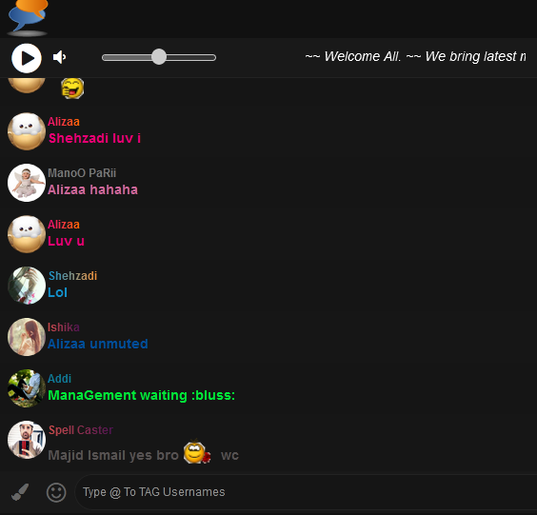Select Shehzadi's avatar thumbnail
Viewport: 537px width, 515px height.
coord(27,286)
